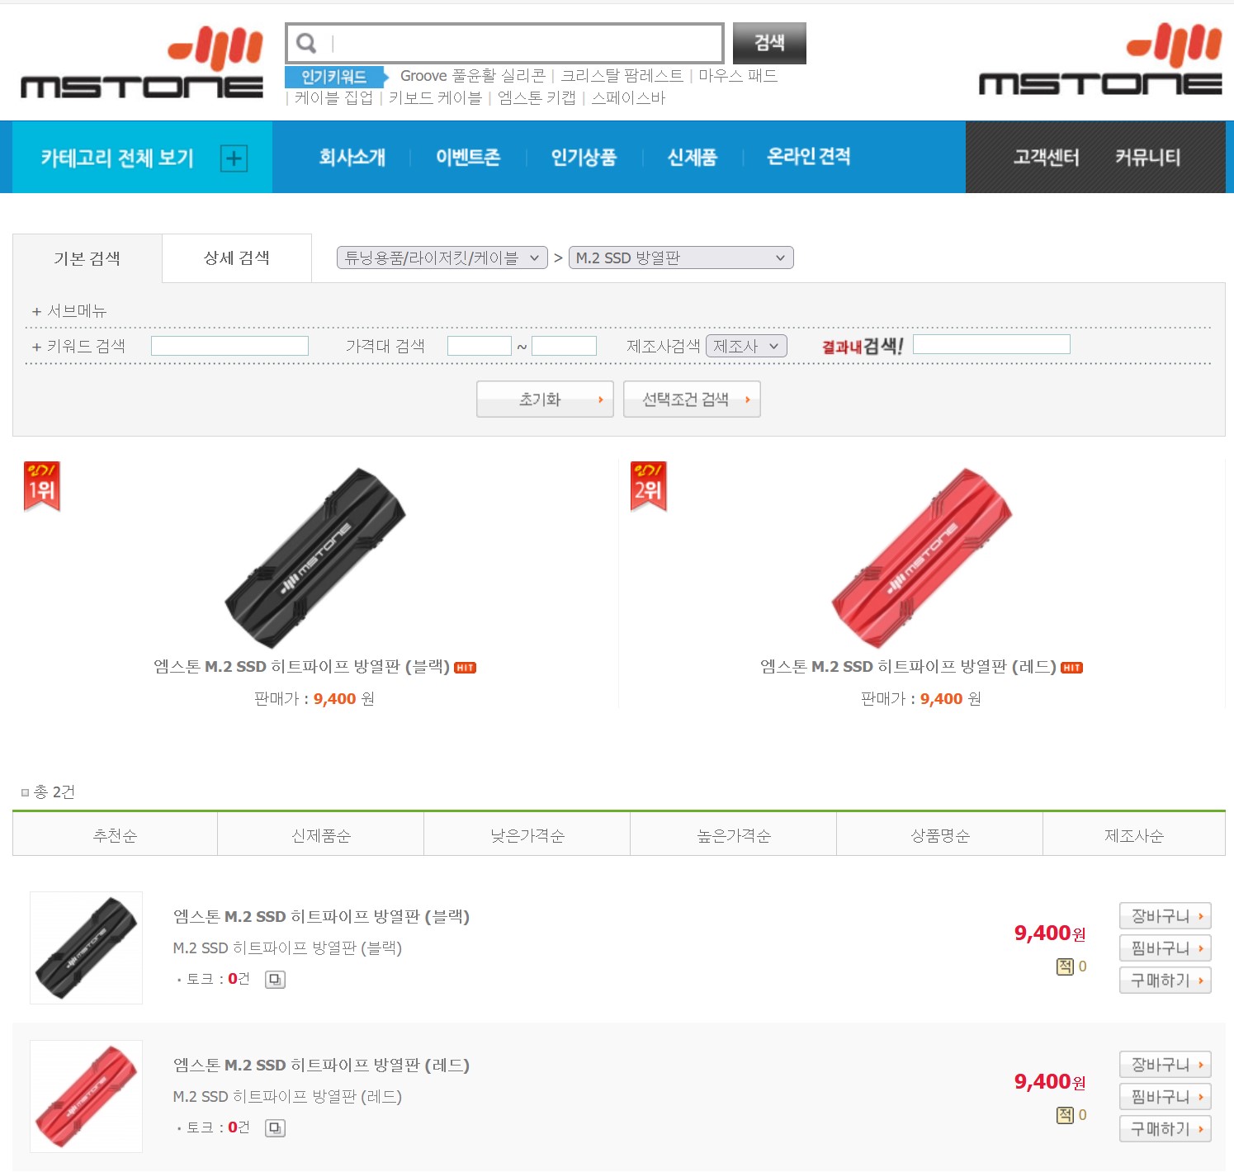Click the 인기키워드 label
The image size is (1234, 1172).
click(334, 77)
